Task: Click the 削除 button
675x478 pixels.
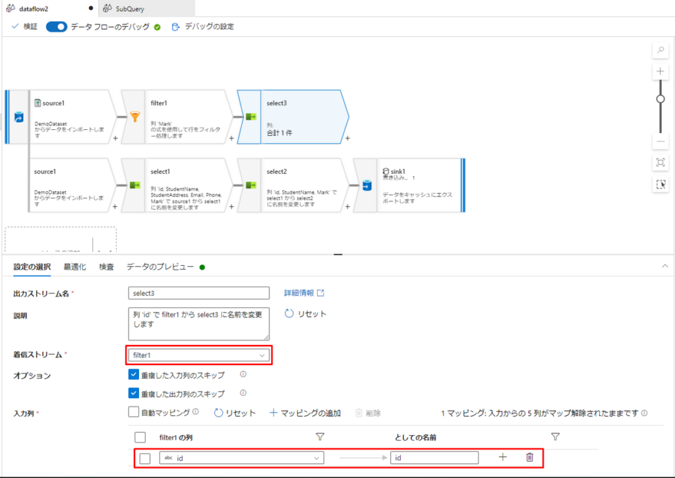Action: pos(368,413)
